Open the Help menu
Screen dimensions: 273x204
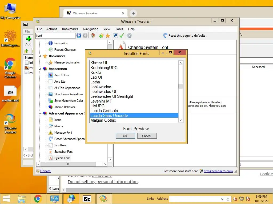coord(131,29)
